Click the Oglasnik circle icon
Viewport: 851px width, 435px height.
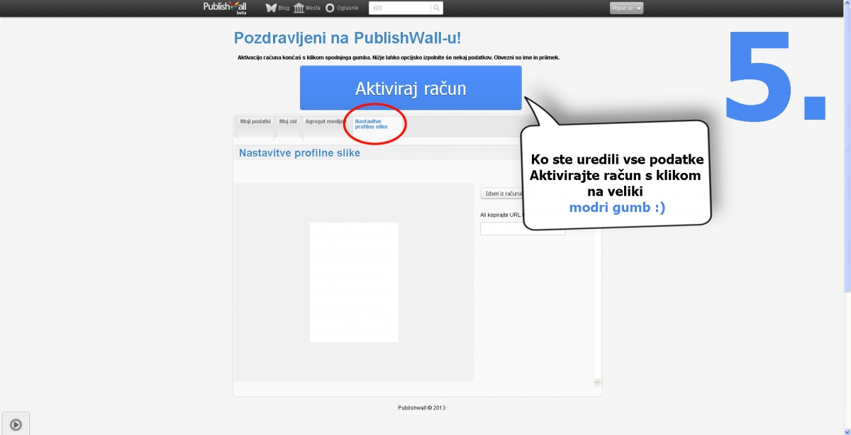click(330, 9)
